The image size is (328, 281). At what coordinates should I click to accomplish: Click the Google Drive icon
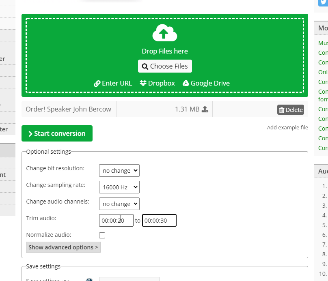[x=186, y=83]
